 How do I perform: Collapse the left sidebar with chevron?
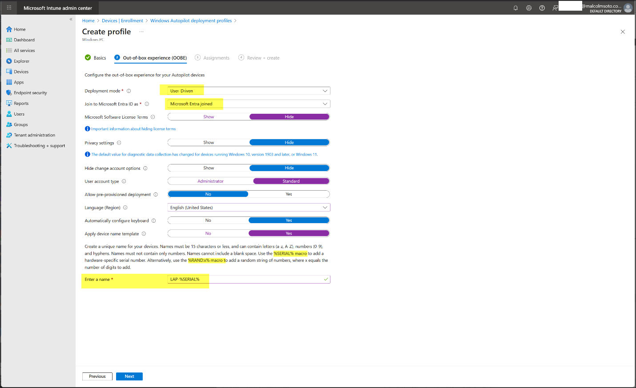pyautogui.click(x=71, y=19)
